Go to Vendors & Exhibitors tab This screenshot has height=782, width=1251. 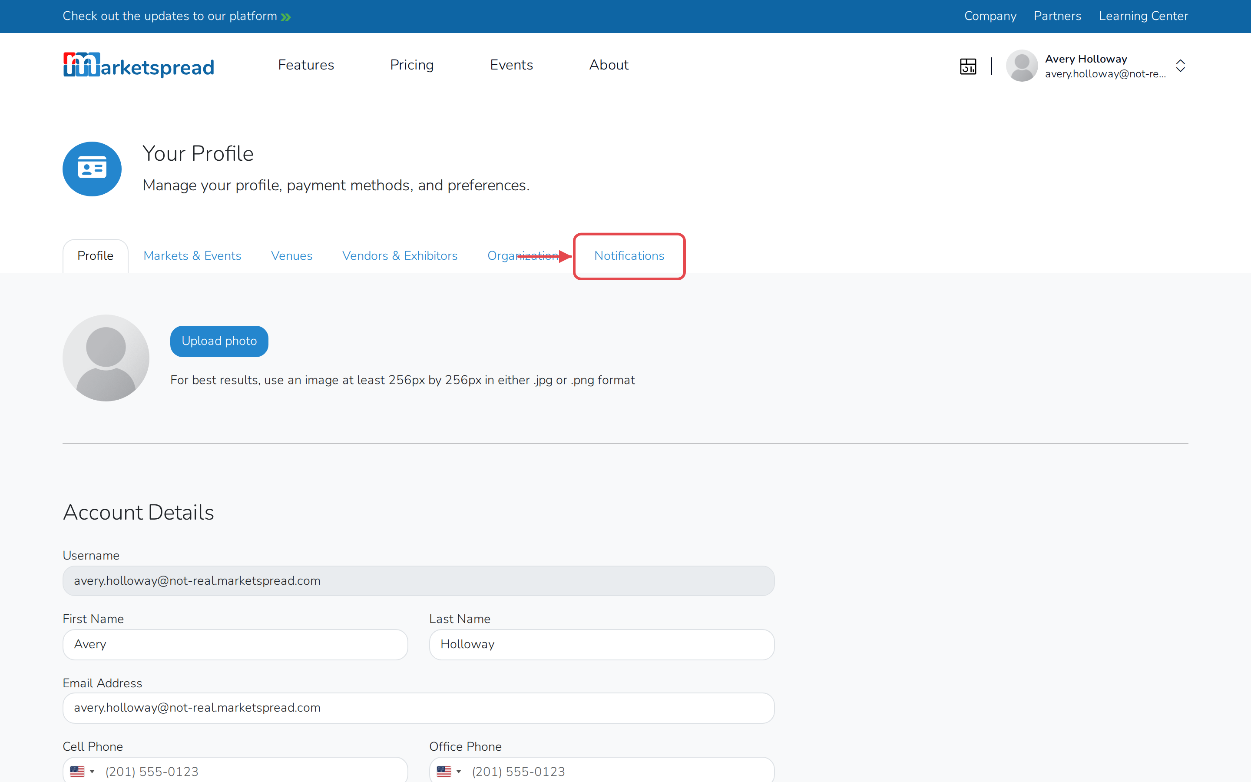(400, 255)
